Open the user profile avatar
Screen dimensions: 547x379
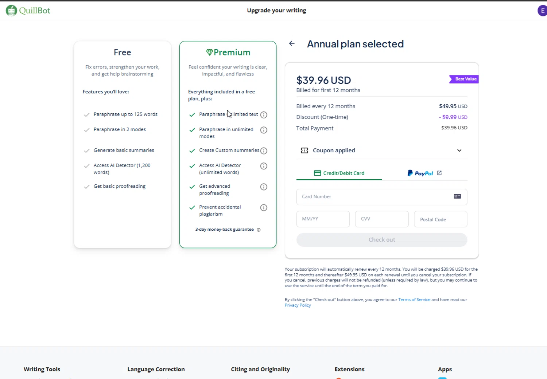pos(542,11)
